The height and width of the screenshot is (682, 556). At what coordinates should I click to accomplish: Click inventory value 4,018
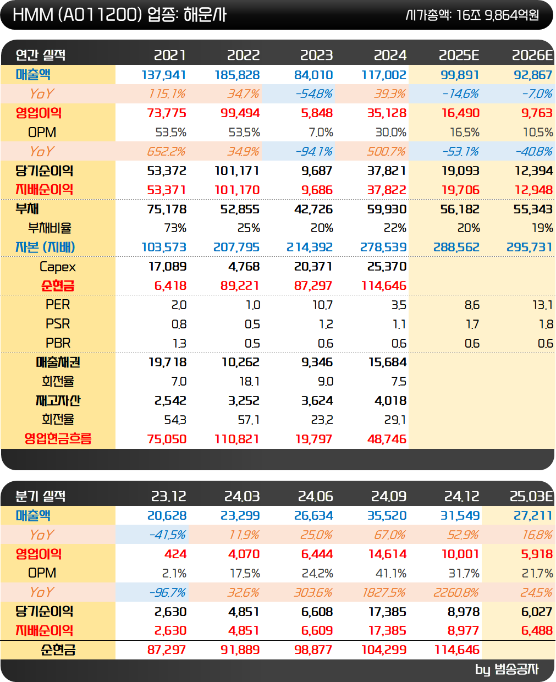pyautogui.click(x=390, y=401)
